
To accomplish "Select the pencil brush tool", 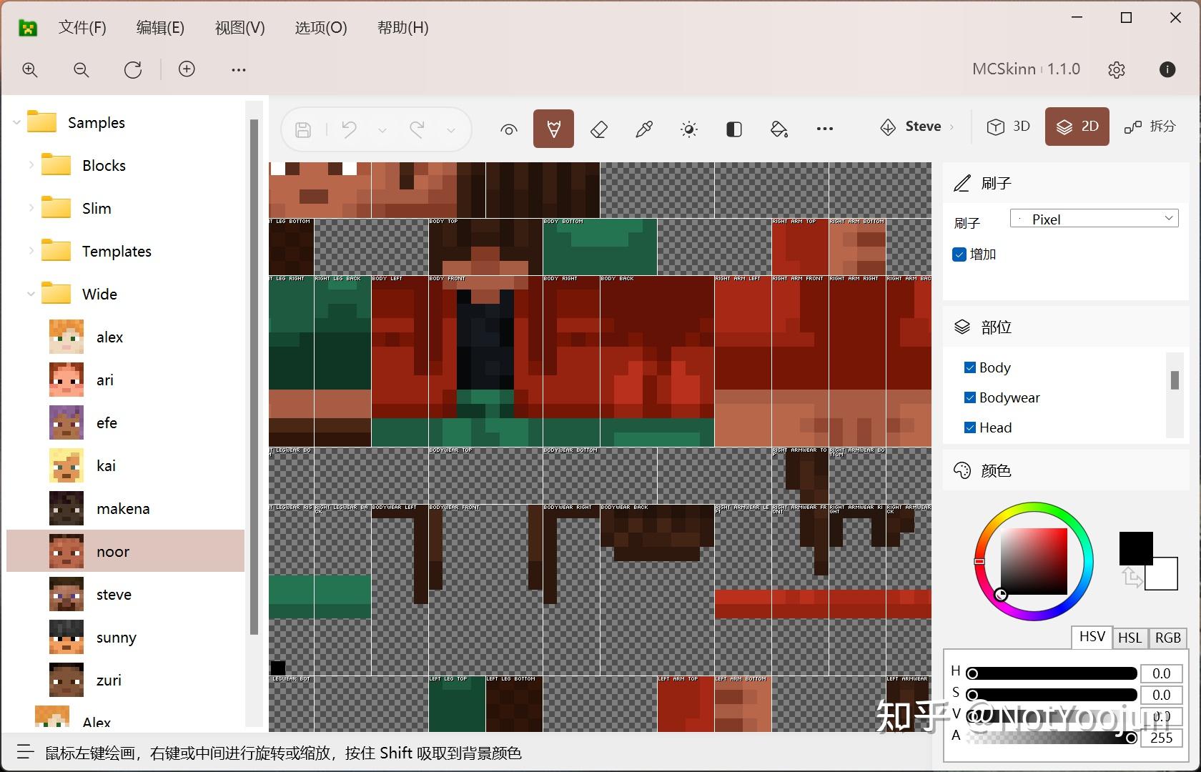I will (x=553, y=129).
